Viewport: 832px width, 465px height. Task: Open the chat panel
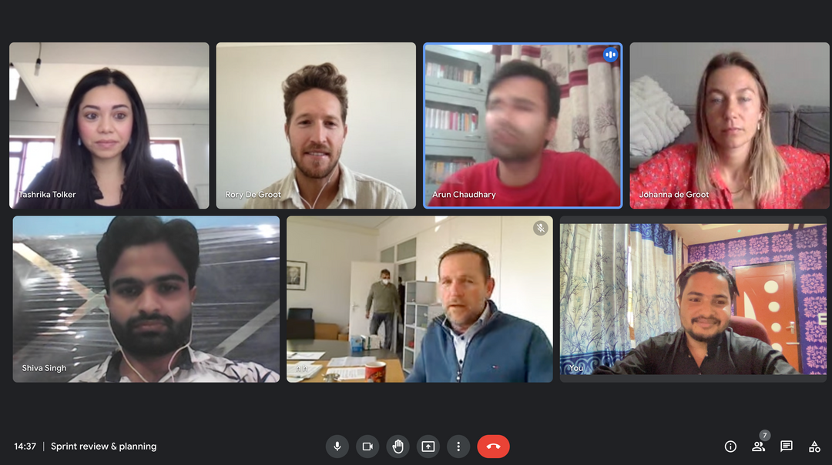tap(787, 447)
